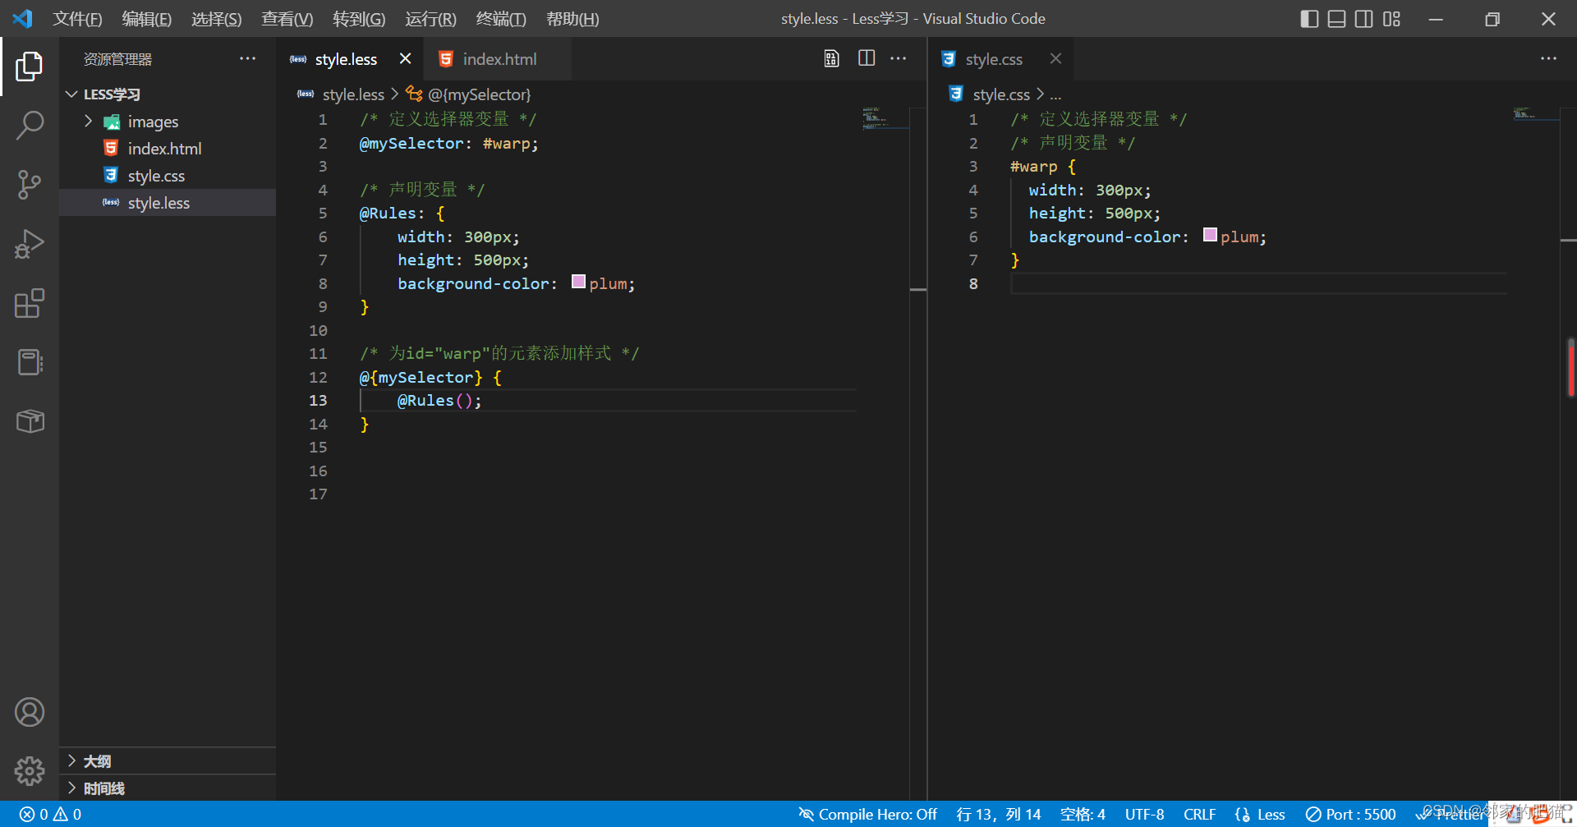Open more actions for left editor group
This screenshot has height=827, width=1577.
[x=899, y=58]
